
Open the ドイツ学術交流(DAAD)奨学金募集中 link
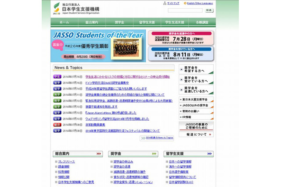107,83
